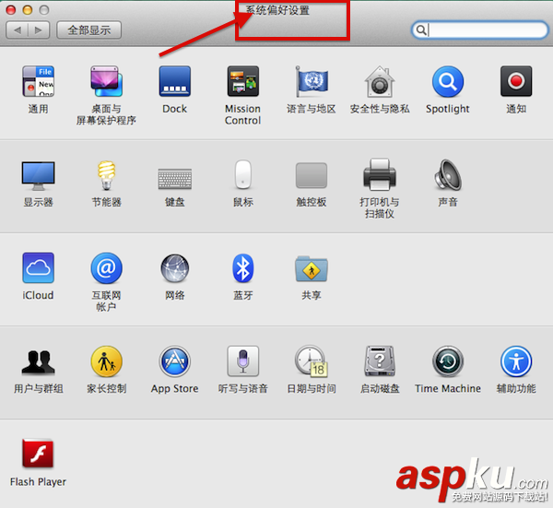Open 节能器 energy saver icon

tap(106, 175)
